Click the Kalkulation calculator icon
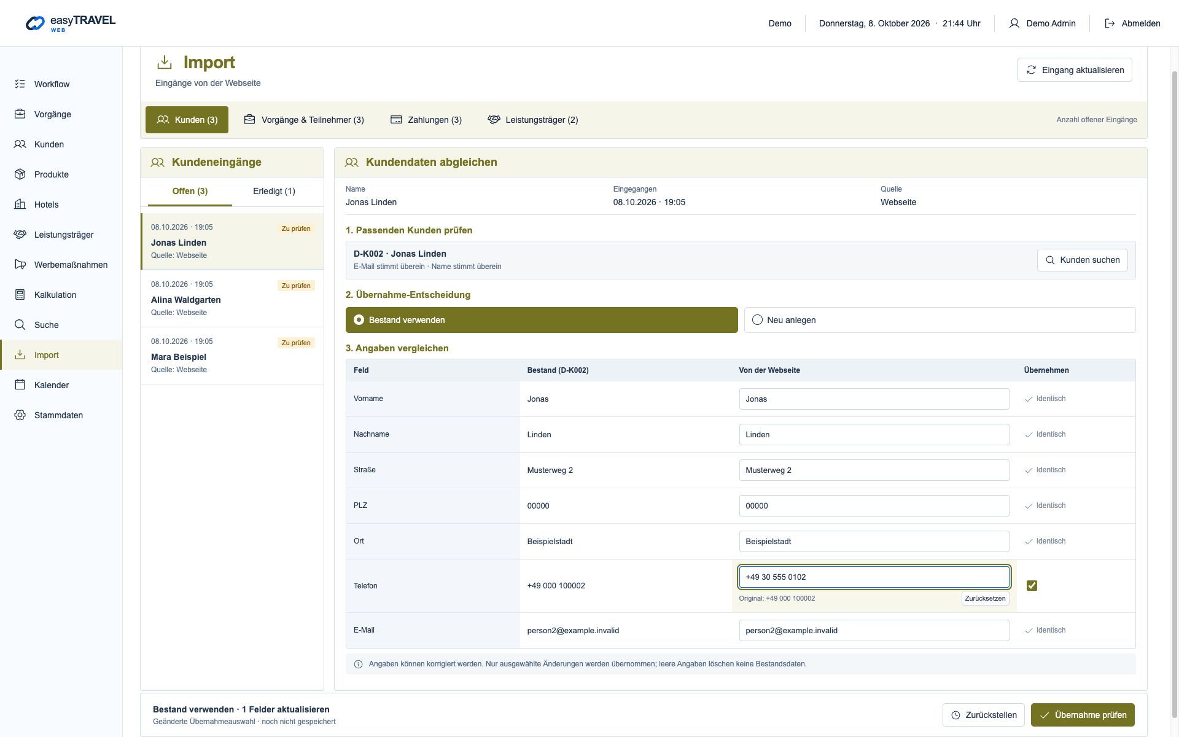The height and width of the screenshot is (737, 1179). tap(20, 295)
